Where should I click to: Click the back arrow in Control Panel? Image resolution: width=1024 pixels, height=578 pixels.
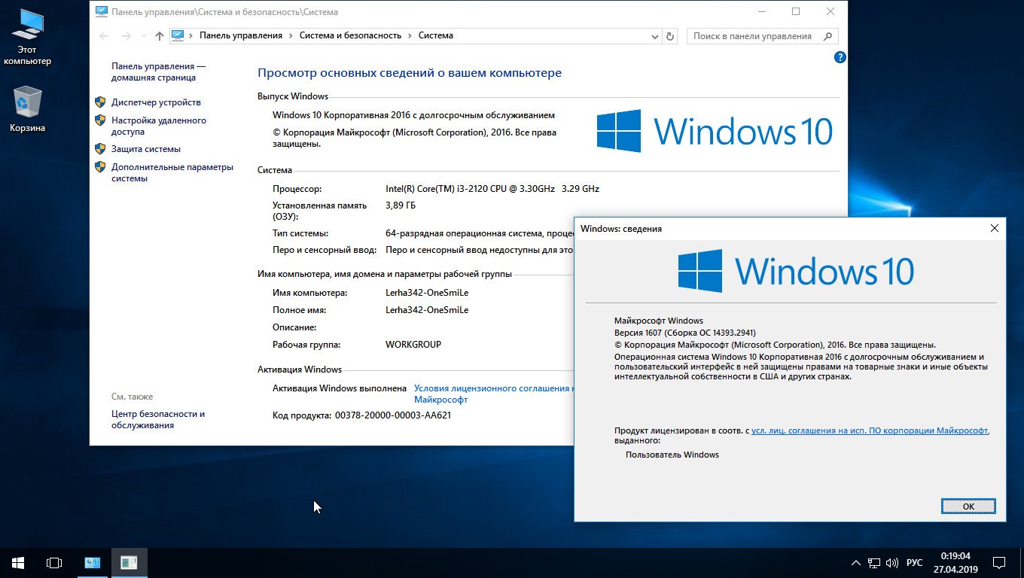[x=104, y=35]
